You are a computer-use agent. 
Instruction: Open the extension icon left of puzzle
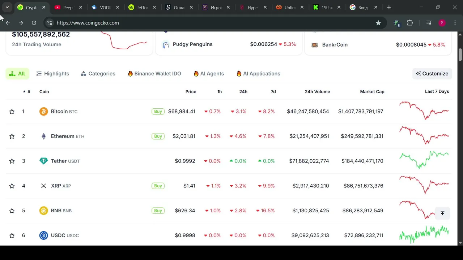point(397,23)
